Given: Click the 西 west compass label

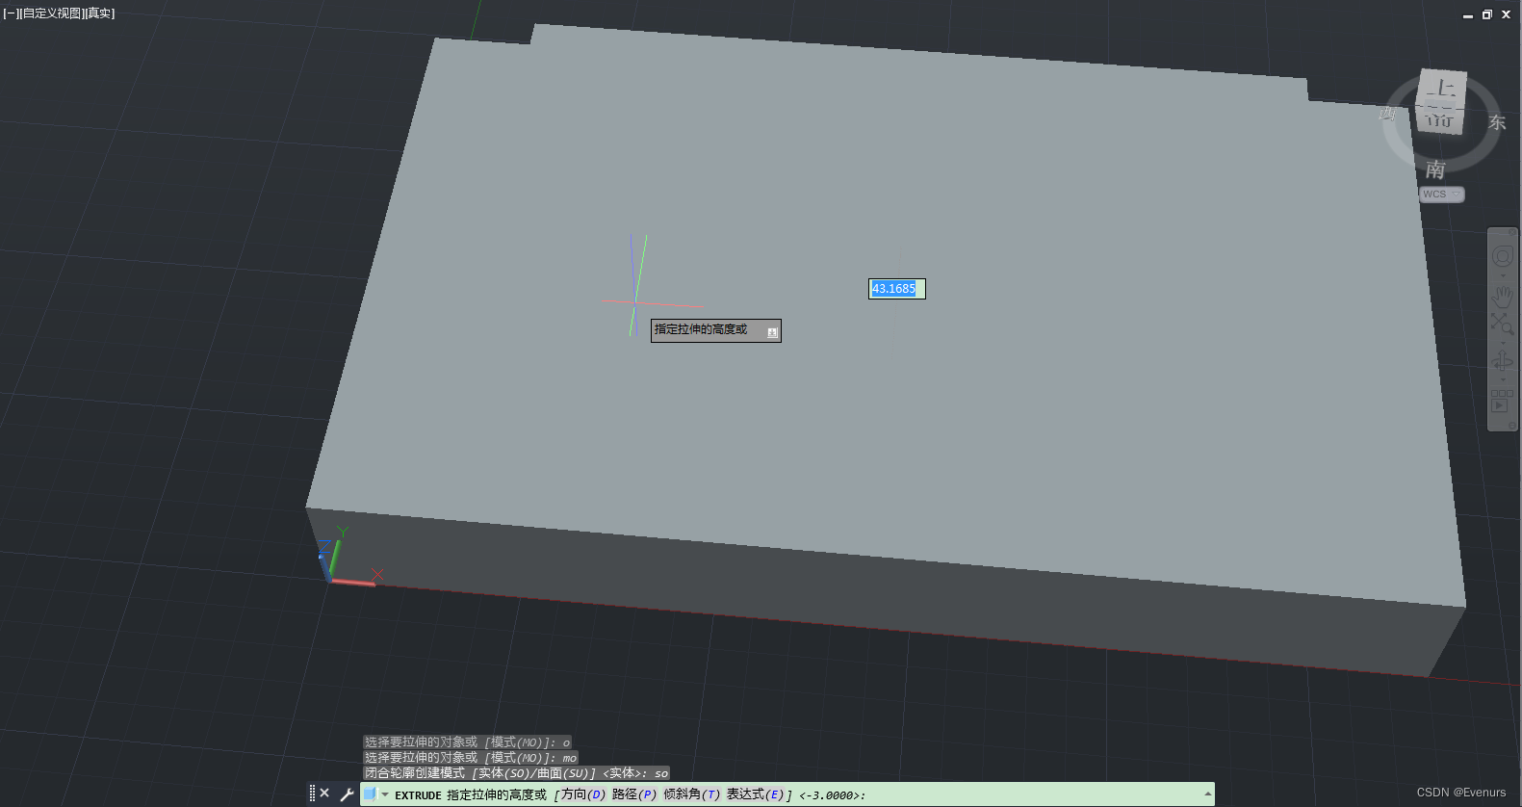Looking at the screenshot, I should 1387,114.
